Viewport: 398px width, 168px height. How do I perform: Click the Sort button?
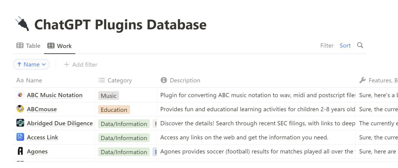(x=345, y=46)
